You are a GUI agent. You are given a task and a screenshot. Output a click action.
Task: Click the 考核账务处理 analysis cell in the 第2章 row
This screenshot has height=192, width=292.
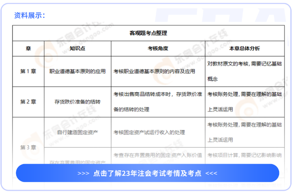point(244,101)
